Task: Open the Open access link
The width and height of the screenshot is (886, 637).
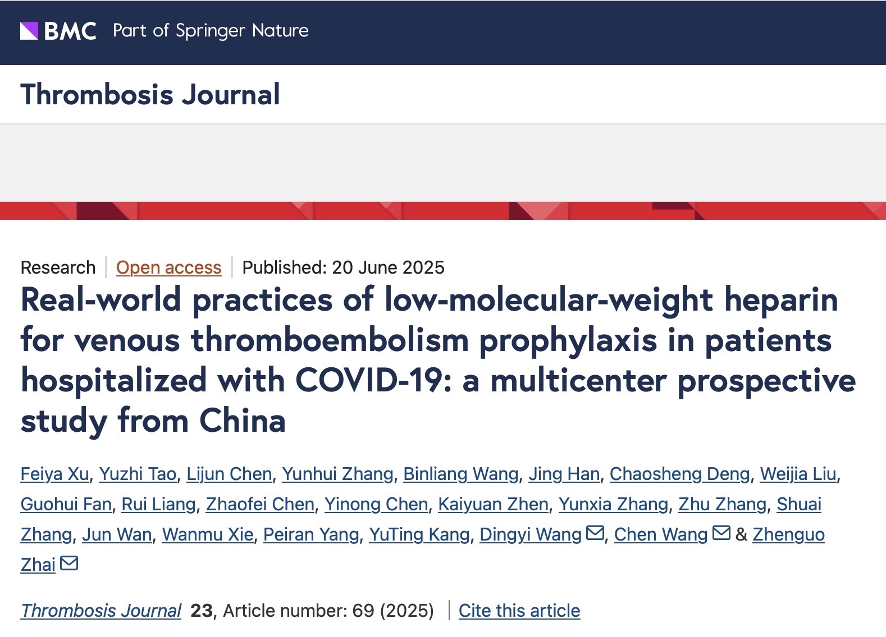Action: (x=169, y=267)
